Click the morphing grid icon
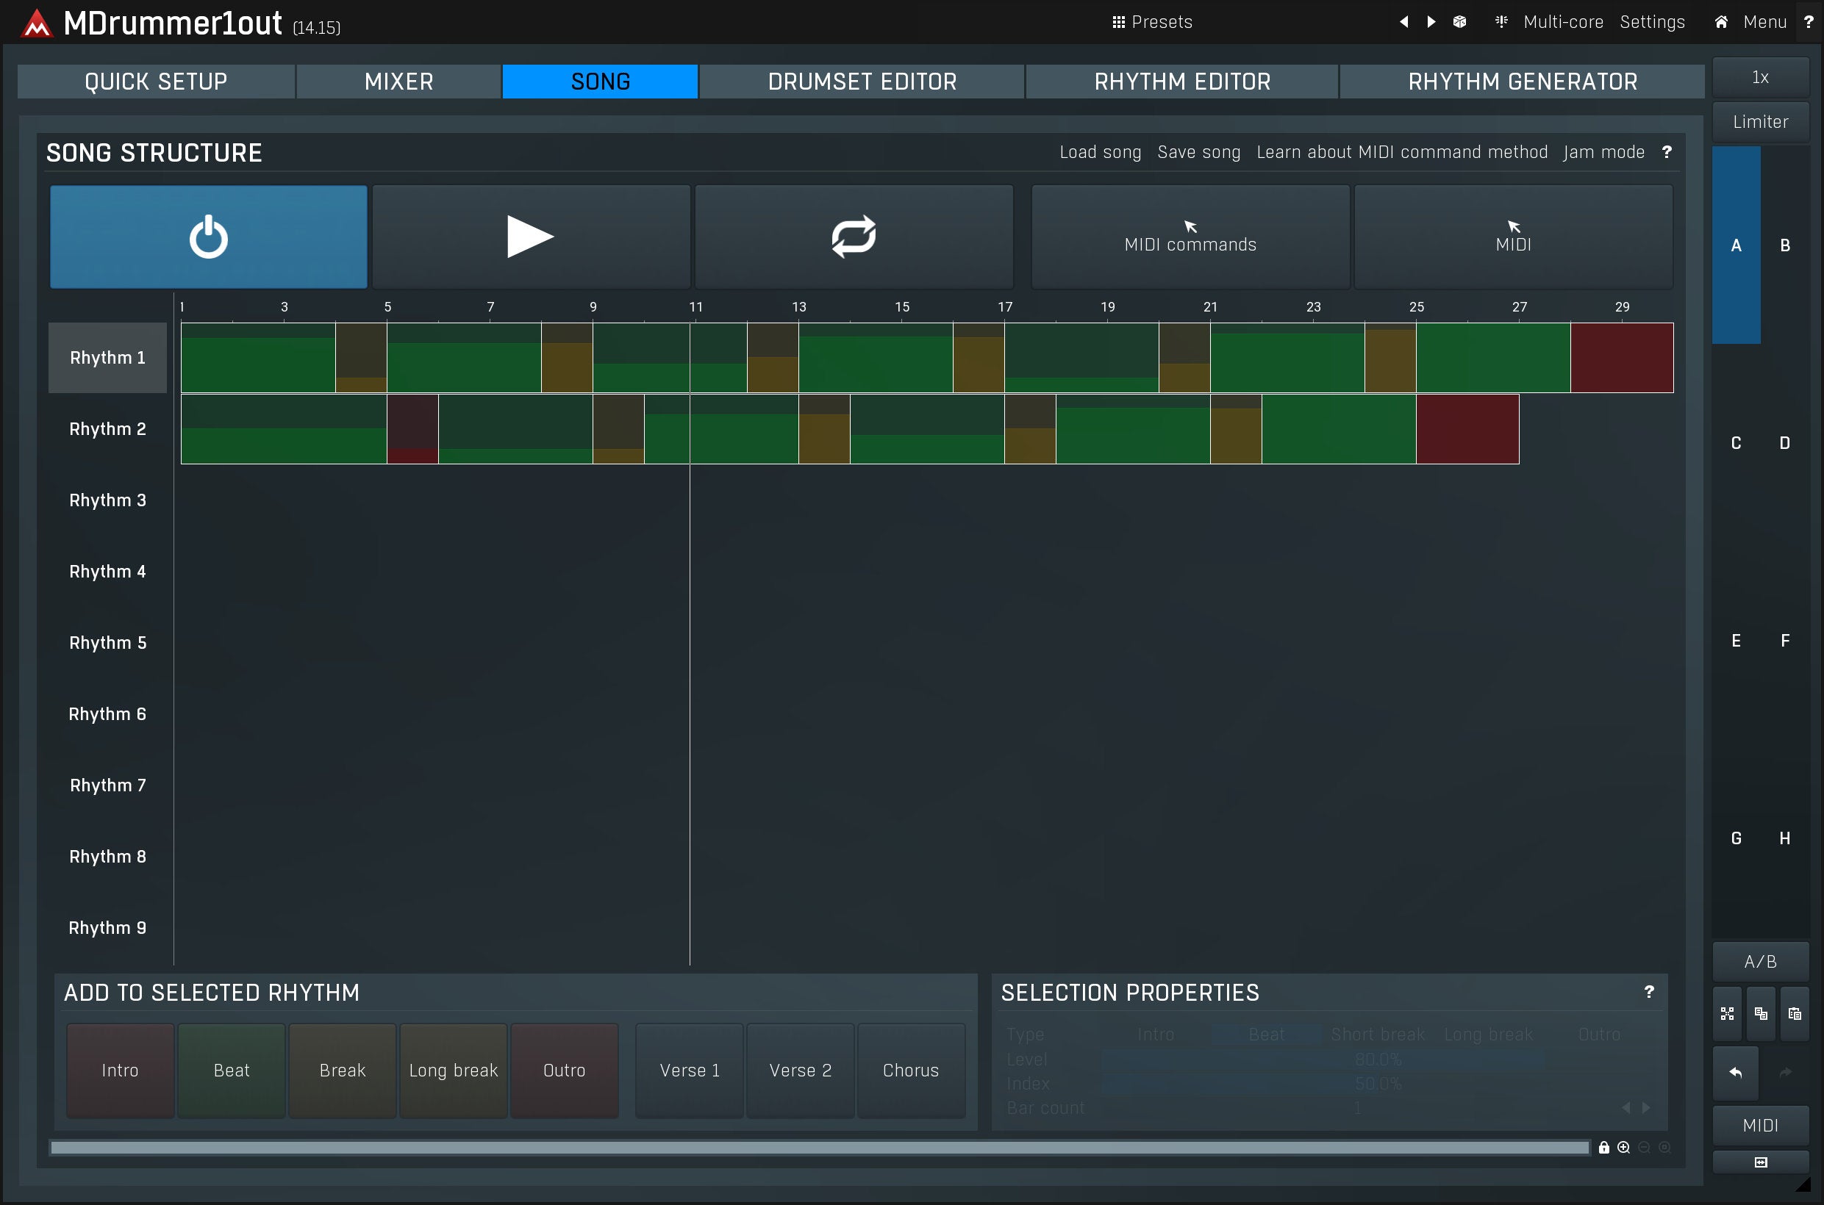Screen dimensions: 1824x1205 [x=1727, y=1015]
